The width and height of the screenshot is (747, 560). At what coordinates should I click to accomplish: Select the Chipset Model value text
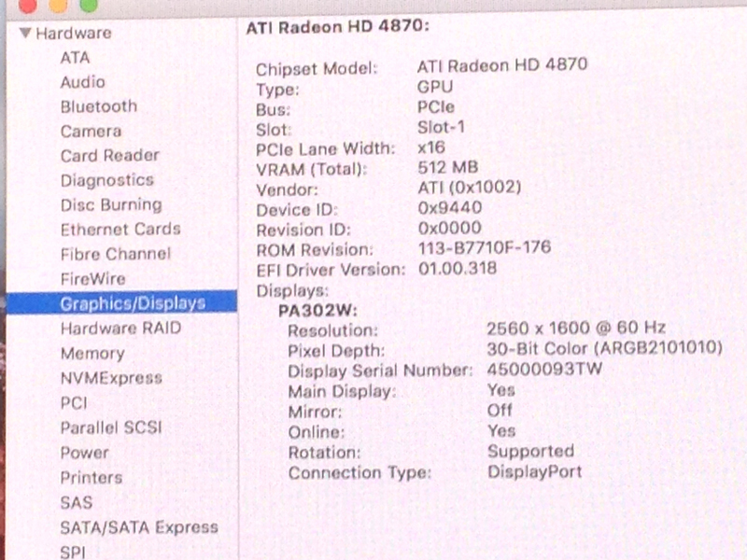502,65
